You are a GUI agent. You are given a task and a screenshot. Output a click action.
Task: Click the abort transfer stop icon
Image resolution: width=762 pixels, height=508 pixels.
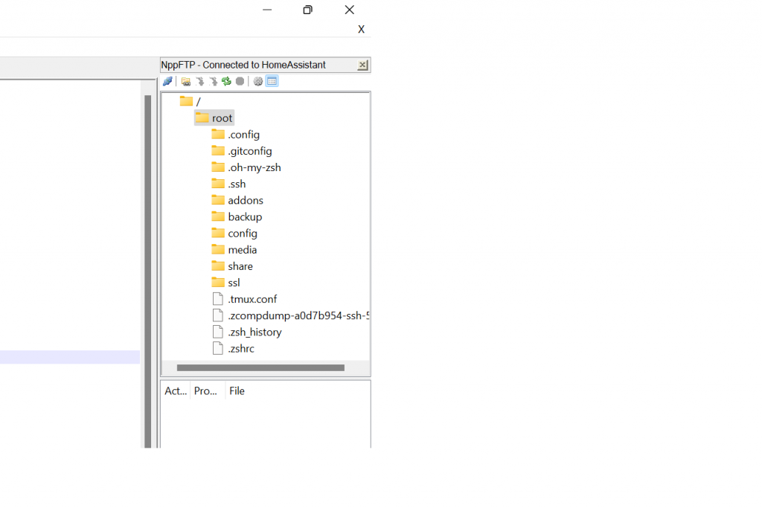coord(240,81)
